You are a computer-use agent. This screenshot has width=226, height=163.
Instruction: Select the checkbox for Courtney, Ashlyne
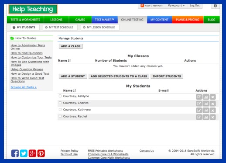[60, 96]
